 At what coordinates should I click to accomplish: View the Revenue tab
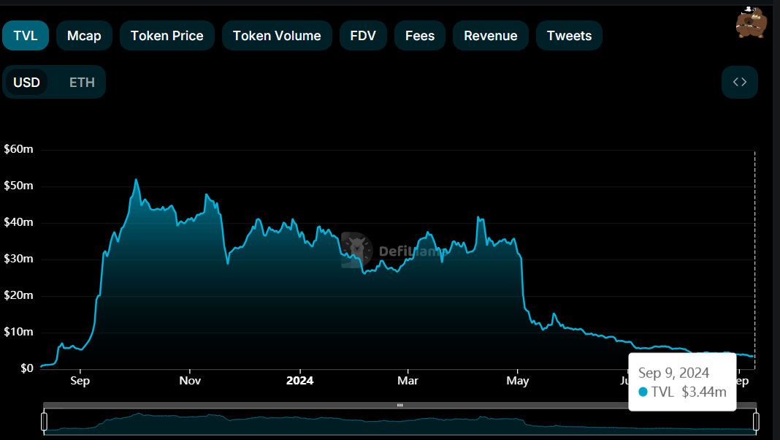(x=490, y=35)
